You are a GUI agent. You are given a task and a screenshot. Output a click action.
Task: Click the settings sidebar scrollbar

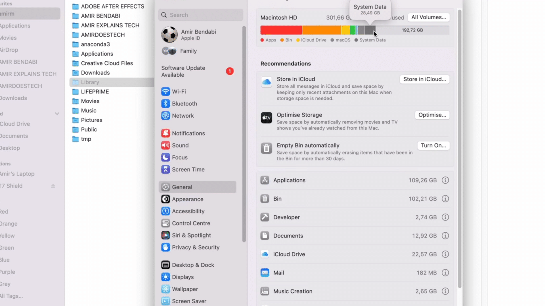coord(244,134)
